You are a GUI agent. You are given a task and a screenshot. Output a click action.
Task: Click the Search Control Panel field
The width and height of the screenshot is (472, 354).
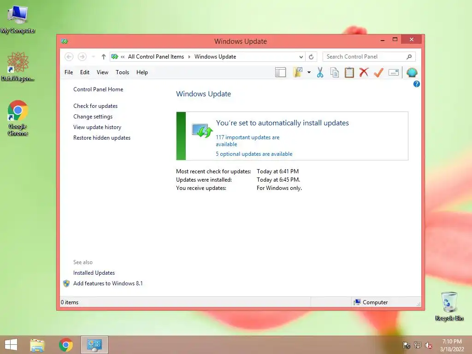(369, 57)
